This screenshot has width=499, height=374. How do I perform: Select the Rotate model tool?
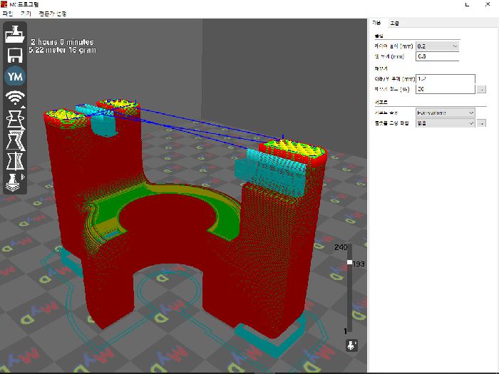tap(15, 118)
